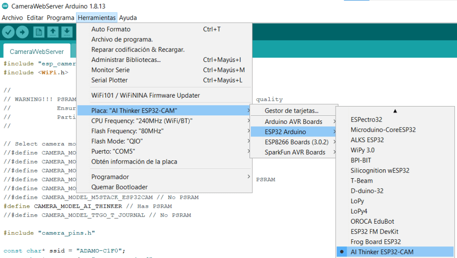Open the Archivo menu
This screenshot has height=258, width=457.
point(12,18)
